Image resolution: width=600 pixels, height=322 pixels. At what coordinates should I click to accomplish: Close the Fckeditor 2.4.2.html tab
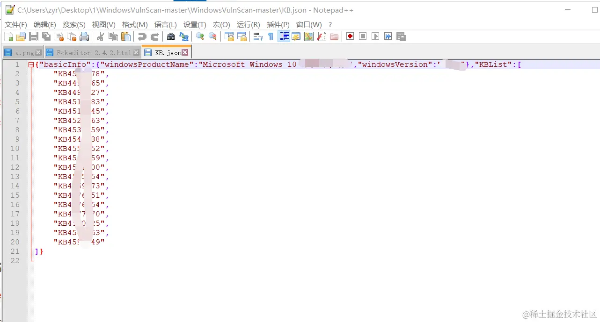point(136,52)
